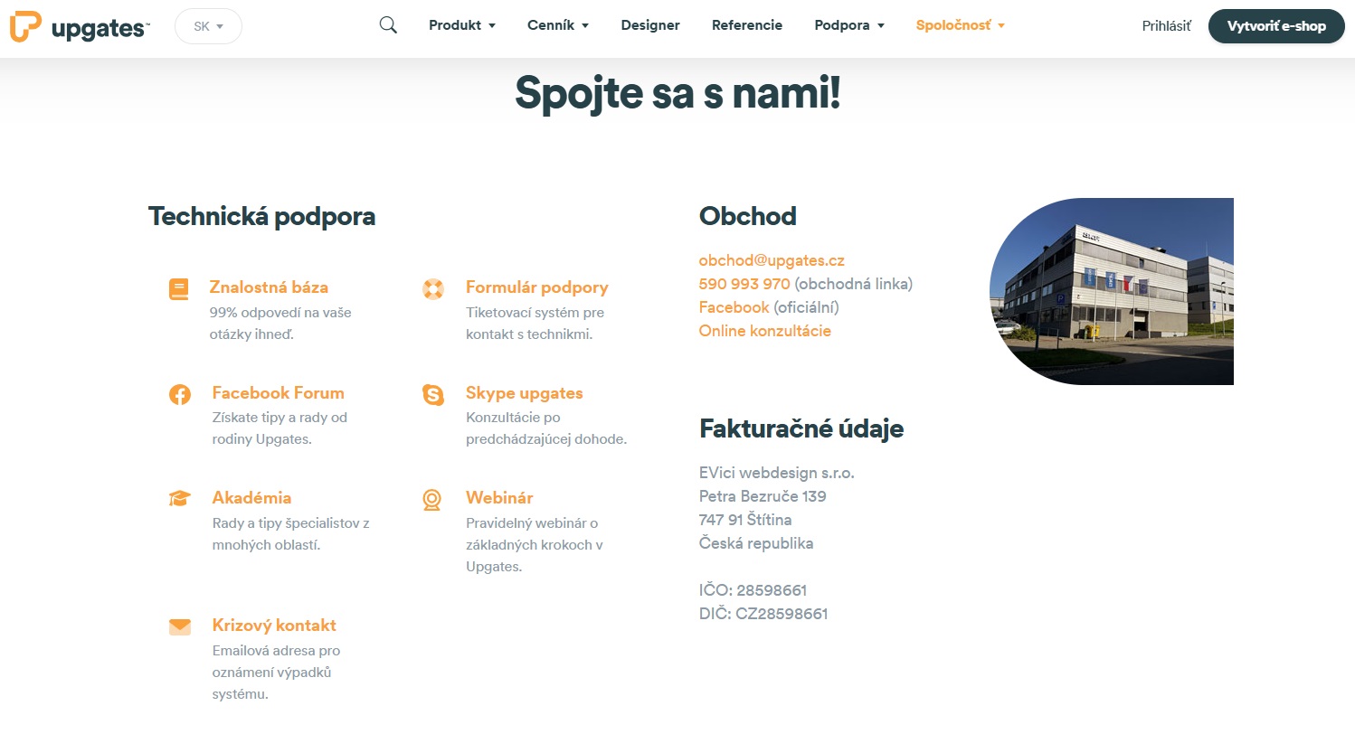Screen dimensions: 1355x734
Task: Open the Formulár podpory link
Action: 537,287
